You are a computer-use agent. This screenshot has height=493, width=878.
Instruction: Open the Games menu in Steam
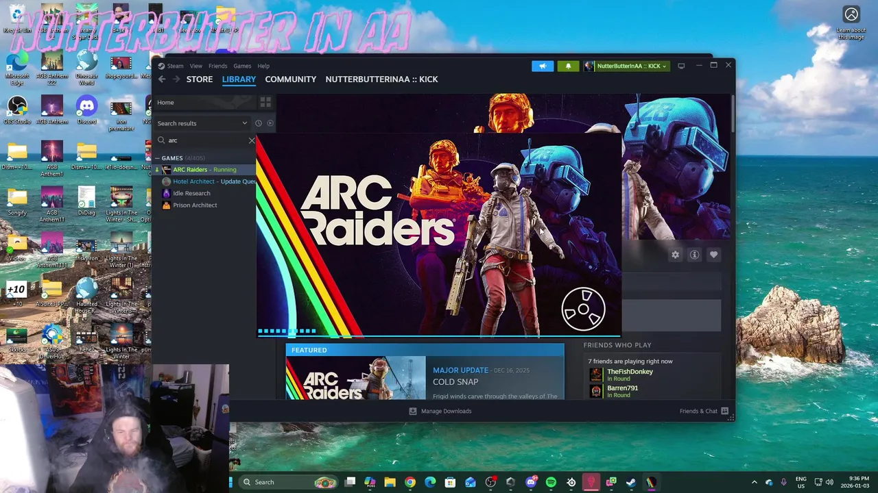pos(242,66)
